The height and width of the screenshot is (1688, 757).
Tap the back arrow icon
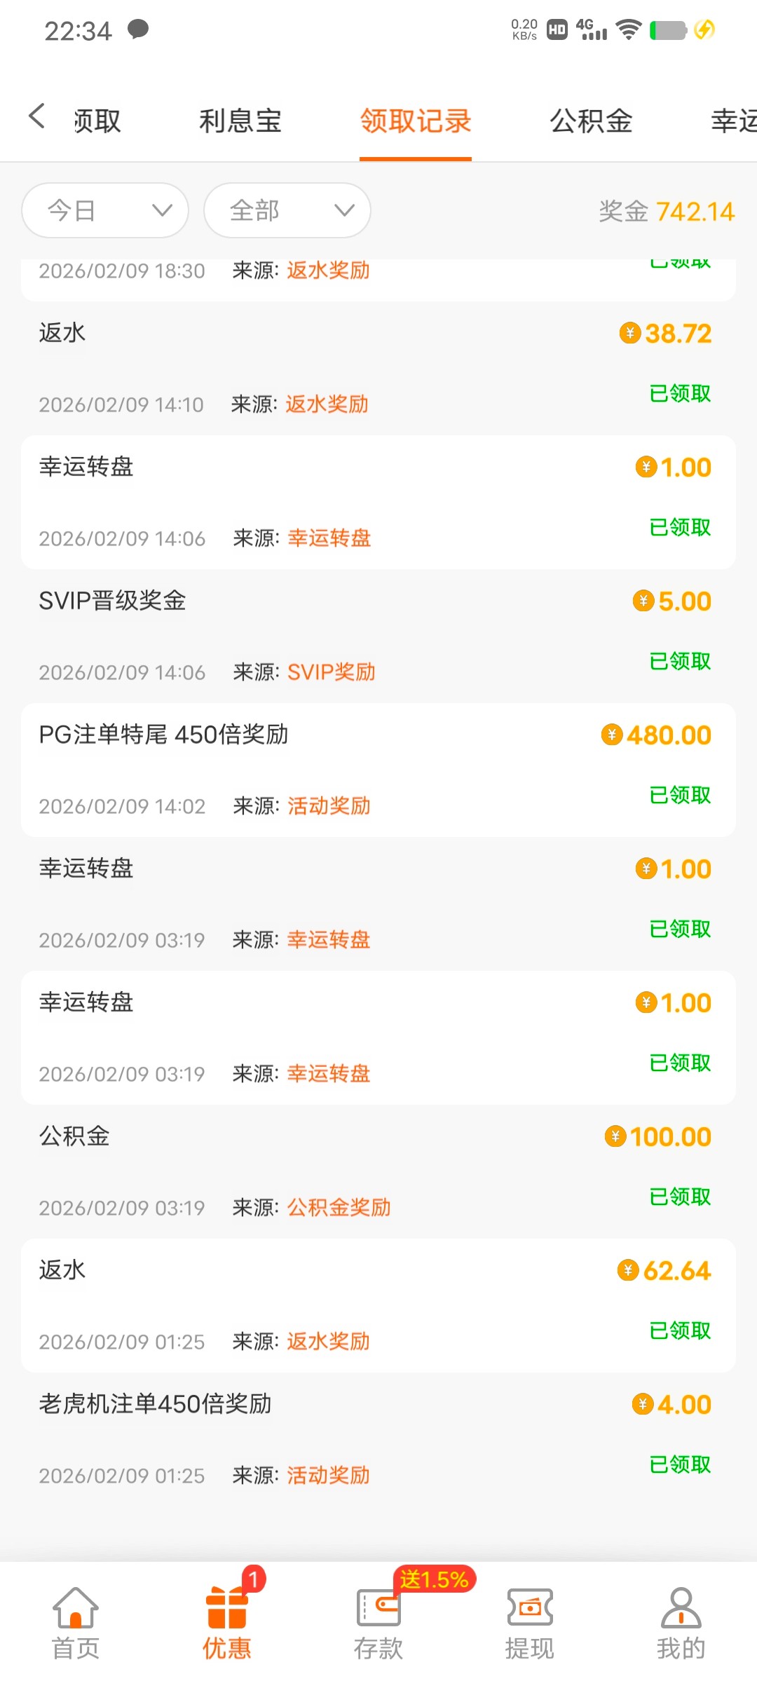(37, 116)
